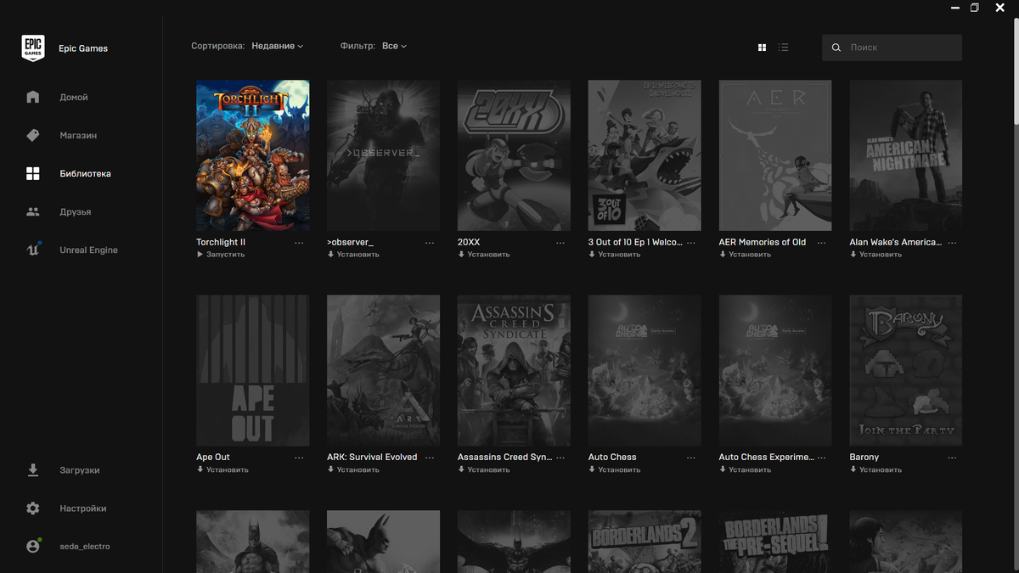
Task: Click the seda_electro profile avatar icon
Action: [33, 546]
